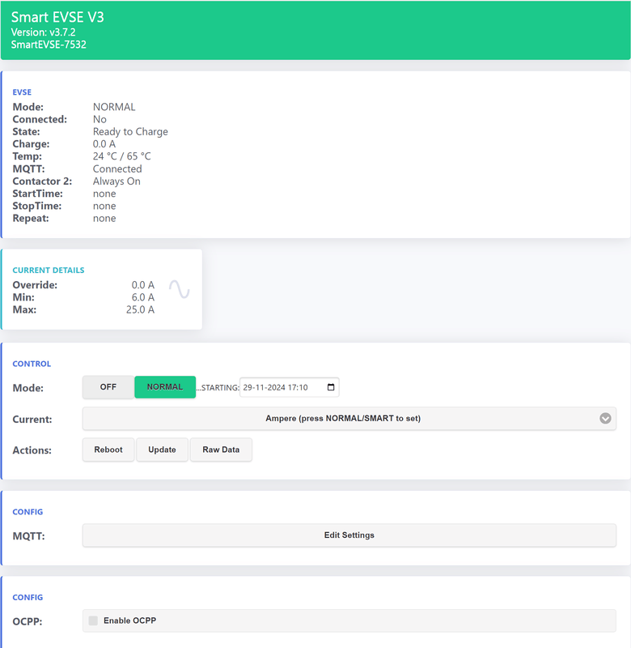The image size is (631, 648).
Task: Click the Contactor 2 Always On value
Action: (116, 181)
